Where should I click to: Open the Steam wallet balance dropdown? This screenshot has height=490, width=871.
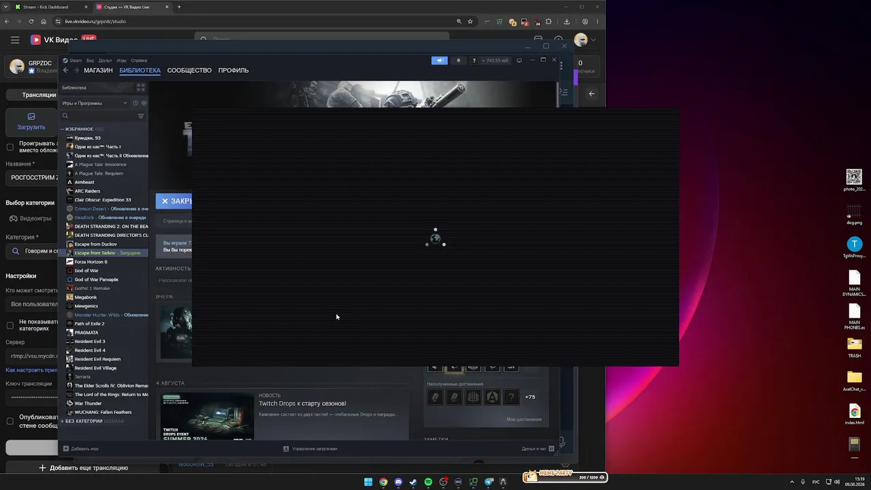point(495,61)
